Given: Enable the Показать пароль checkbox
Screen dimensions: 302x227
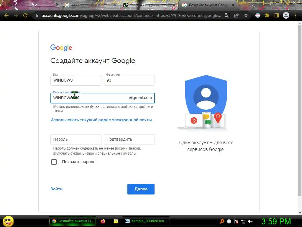Looking at the screenshot, I should (x=54, y=162).
